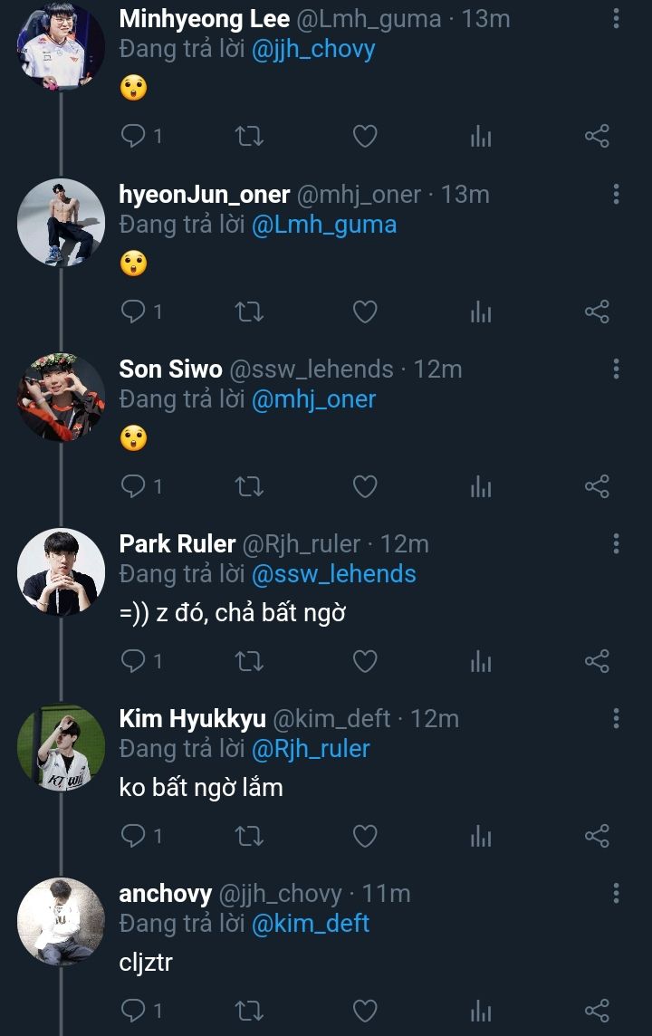Share Minhyeong Lee's tweet
Image resolution: width=652 pixels, height=1036 pixels.
coord(597,137)
